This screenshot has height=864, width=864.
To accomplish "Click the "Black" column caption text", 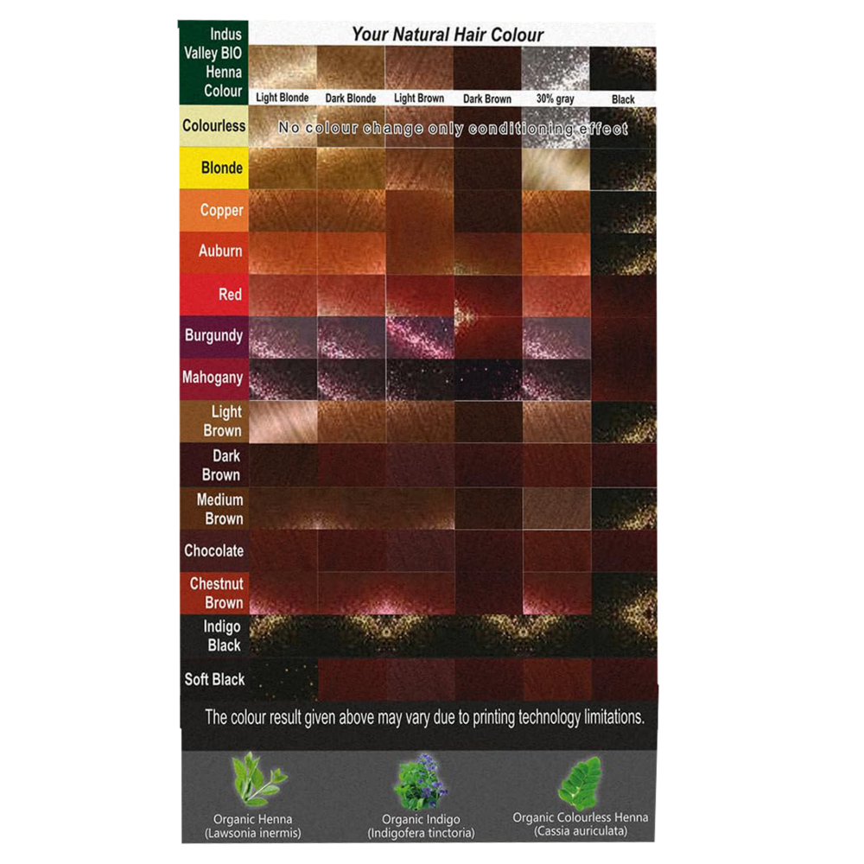I will pyautogui.click(x=623, y=99).
